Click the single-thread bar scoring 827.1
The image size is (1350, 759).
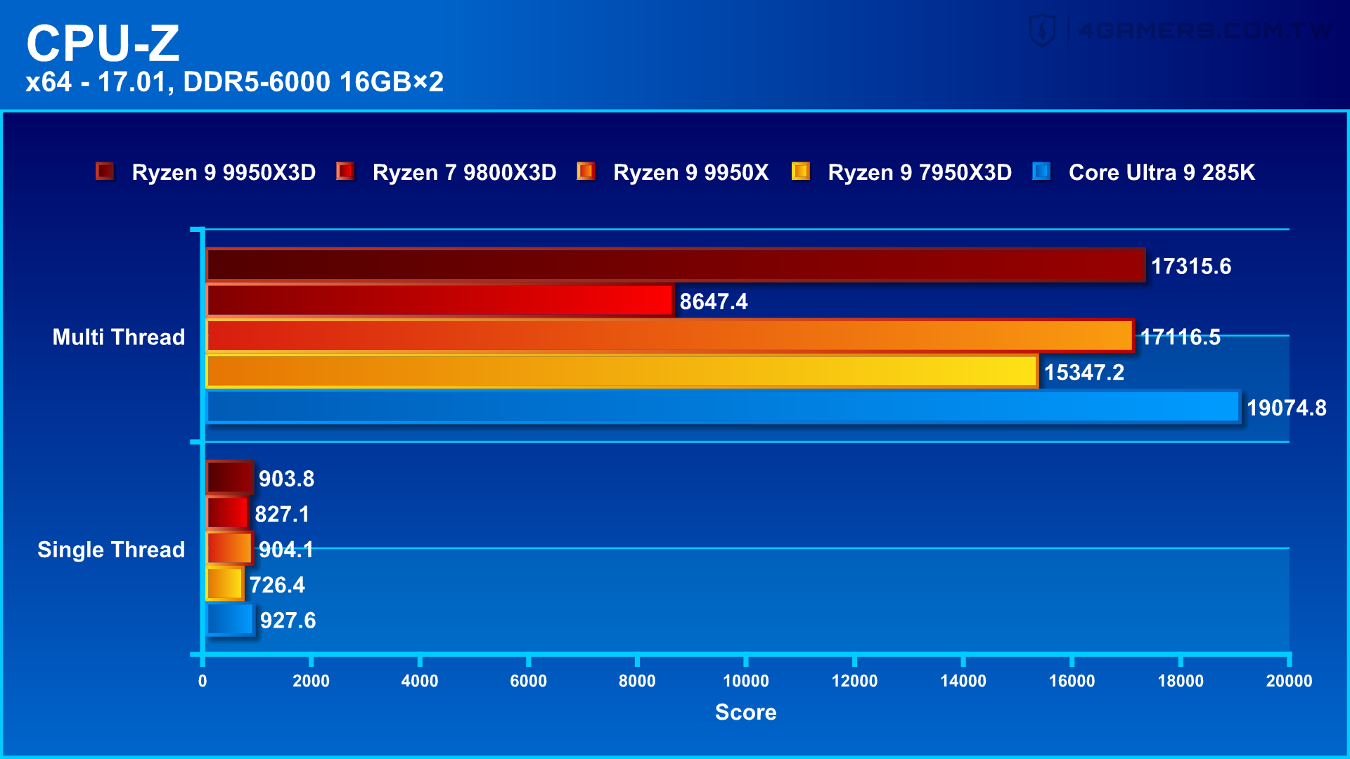[227, 513]
